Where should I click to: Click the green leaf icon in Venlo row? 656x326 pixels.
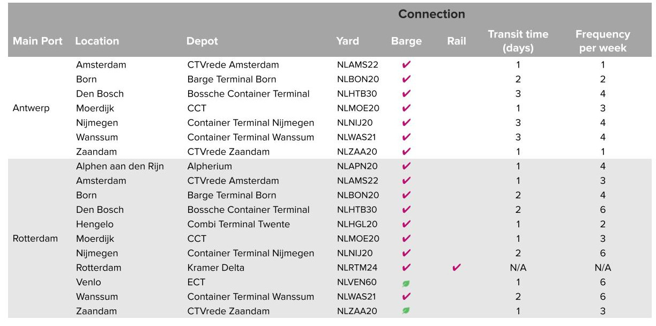[x=406, y=283]
